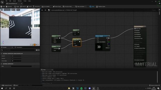
Task: Select custom mesh preview button
Action: 38,45
